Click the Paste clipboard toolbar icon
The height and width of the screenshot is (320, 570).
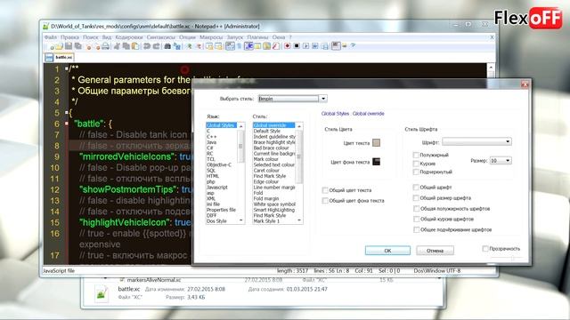pyautogui.click(x=134, y=46)
